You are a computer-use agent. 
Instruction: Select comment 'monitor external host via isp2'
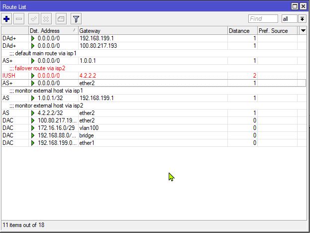pos(46,106)
